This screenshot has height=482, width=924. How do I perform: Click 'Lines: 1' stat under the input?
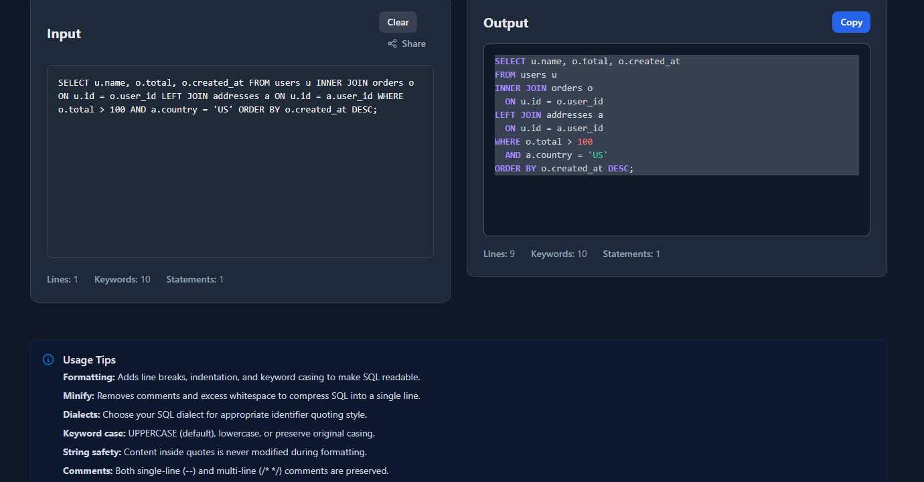pos(62,279)
